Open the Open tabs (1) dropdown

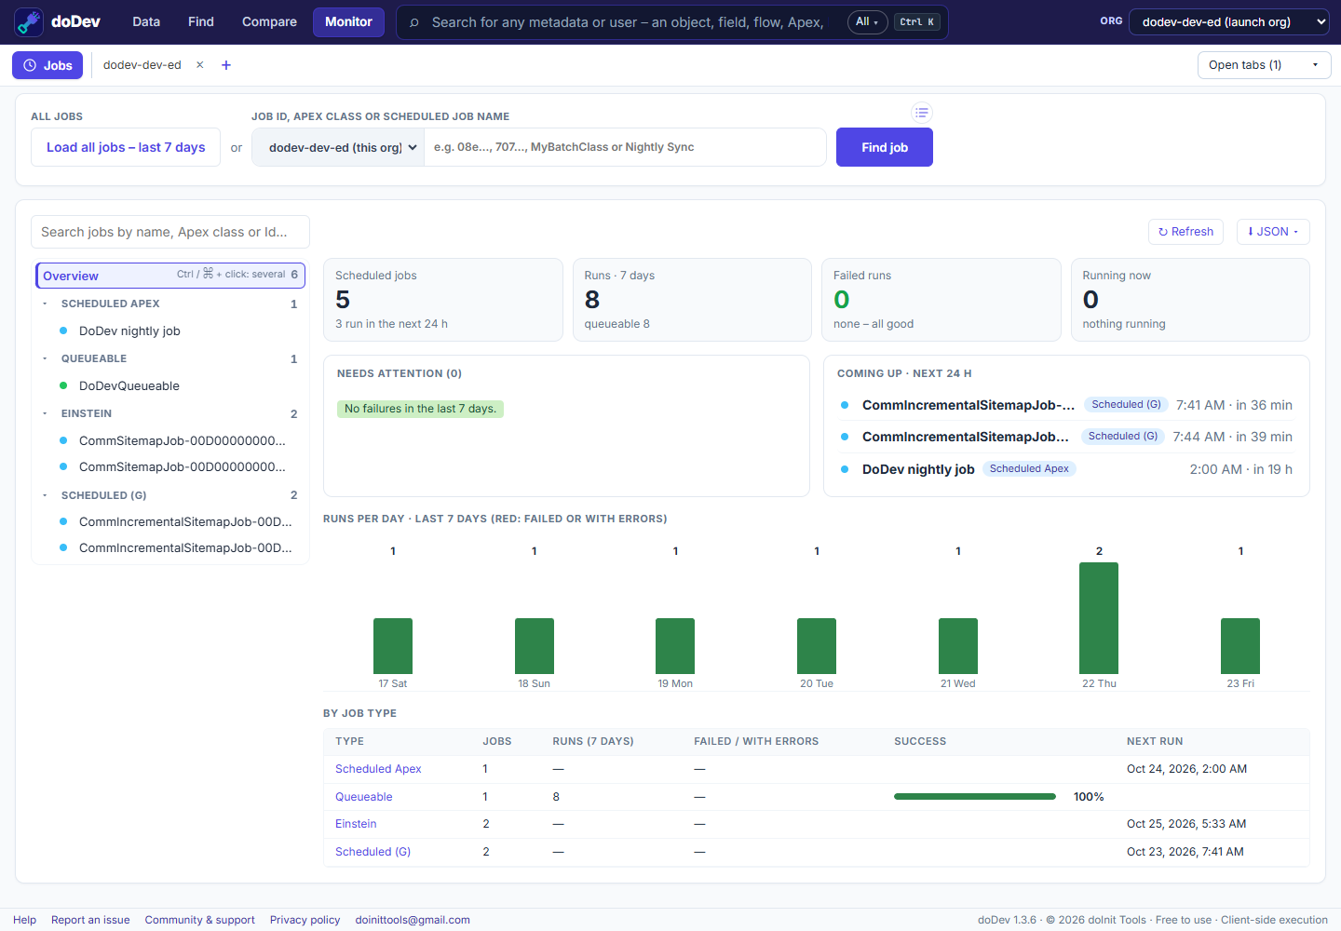pos(1264,65)
